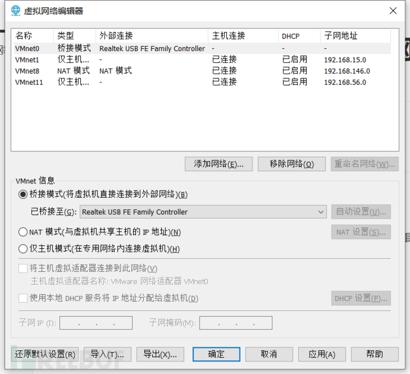Close the 虚拟网络编辑器 dialog
This screenshot has width=410, height=374.
[393, 11]
